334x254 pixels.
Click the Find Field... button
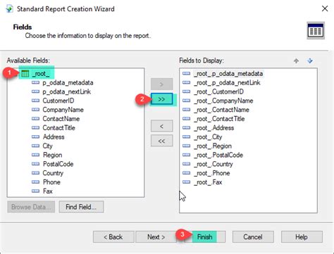(x=81, y=207)
